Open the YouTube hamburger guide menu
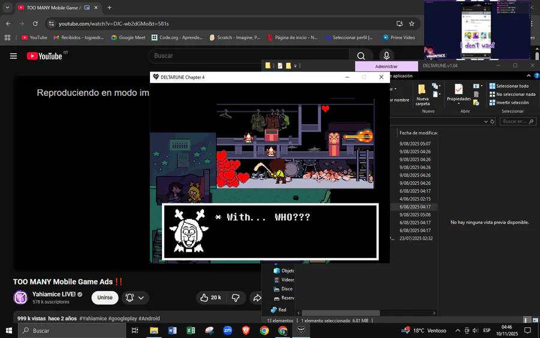The image size is (540, 338). 13,56
